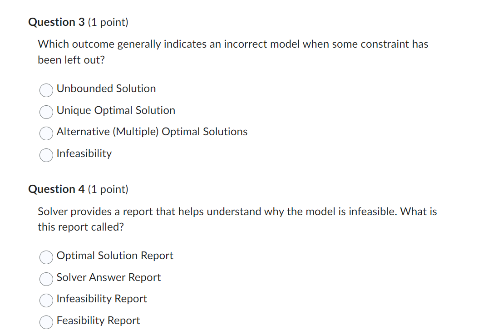Choose Alternative (Multiple) Optimal Solutions option
Viewport: 483px width, 335px height.
pos(46,133)
